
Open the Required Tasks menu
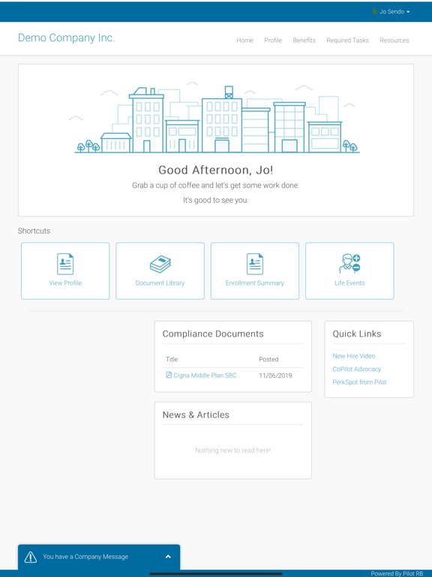coord(347,41)
